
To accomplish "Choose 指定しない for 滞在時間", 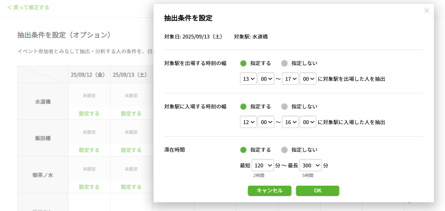I will (284, 150).
